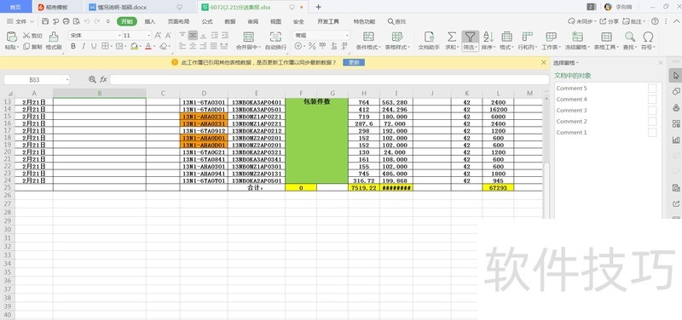Click the blue Update button in notification bar
The width and height of the screenshot is (682, 320).
[354, 62]
